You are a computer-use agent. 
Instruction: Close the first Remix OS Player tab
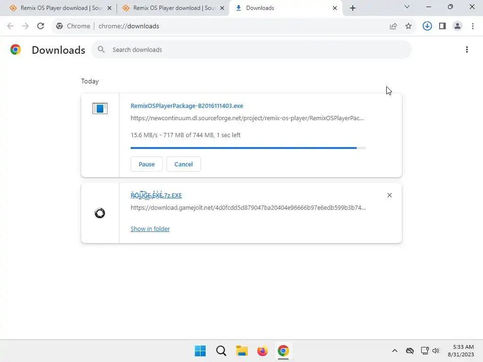109,8
